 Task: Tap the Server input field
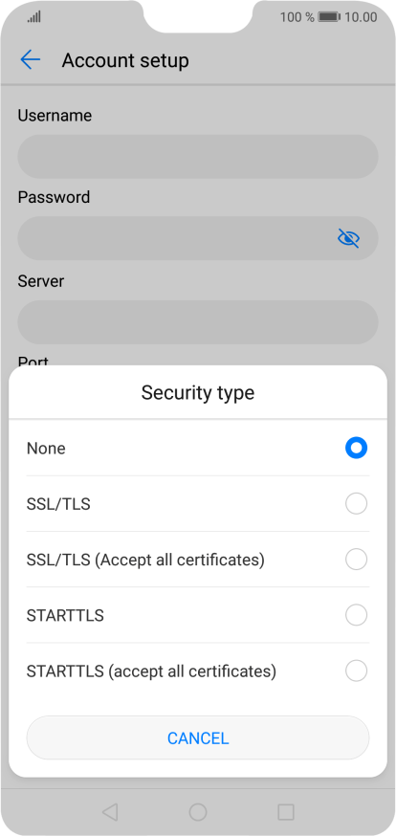click(x=198, y=322)
